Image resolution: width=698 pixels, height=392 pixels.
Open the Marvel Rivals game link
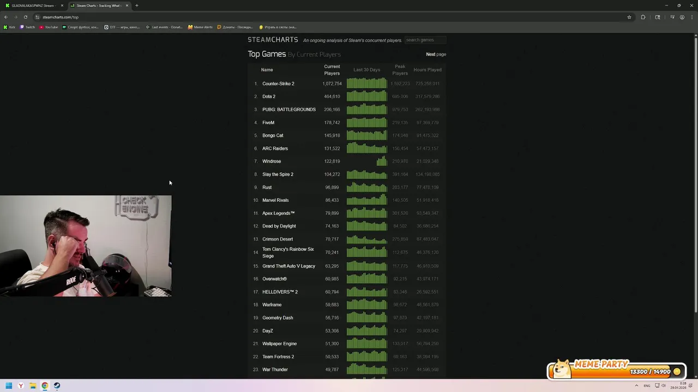click(275, 200)
